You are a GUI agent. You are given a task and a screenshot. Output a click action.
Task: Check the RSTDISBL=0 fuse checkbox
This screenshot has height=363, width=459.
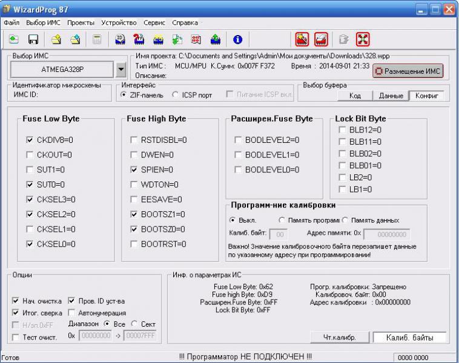[x=134, y=140]
